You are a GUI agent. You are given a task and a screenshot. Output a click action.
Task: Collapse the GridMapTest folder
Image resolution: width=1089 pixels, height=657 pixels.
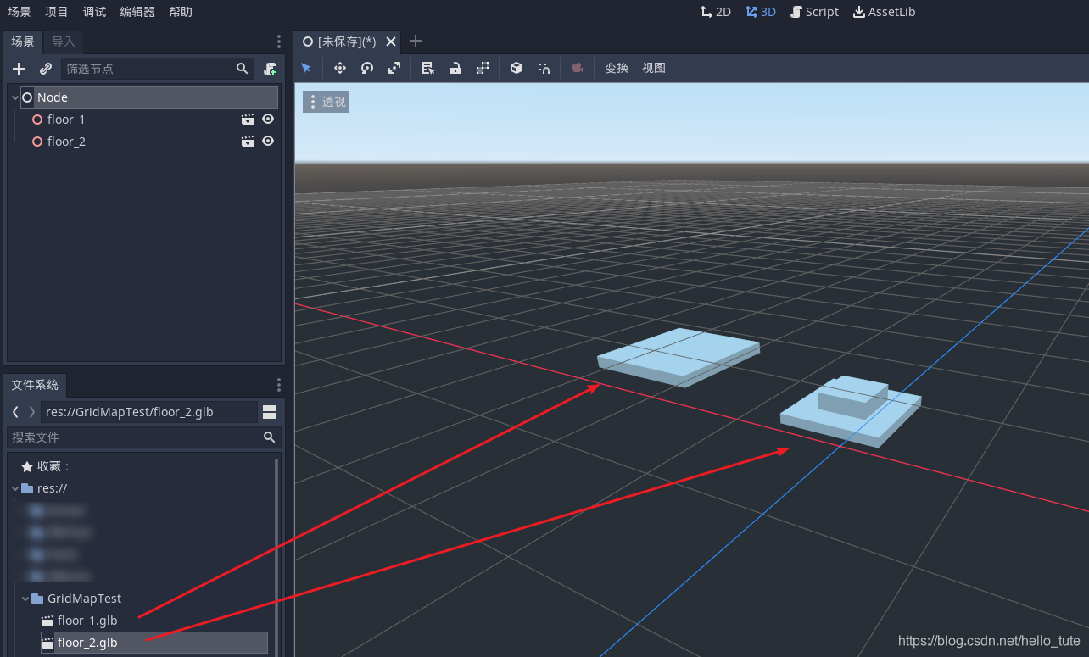point(25,598)
